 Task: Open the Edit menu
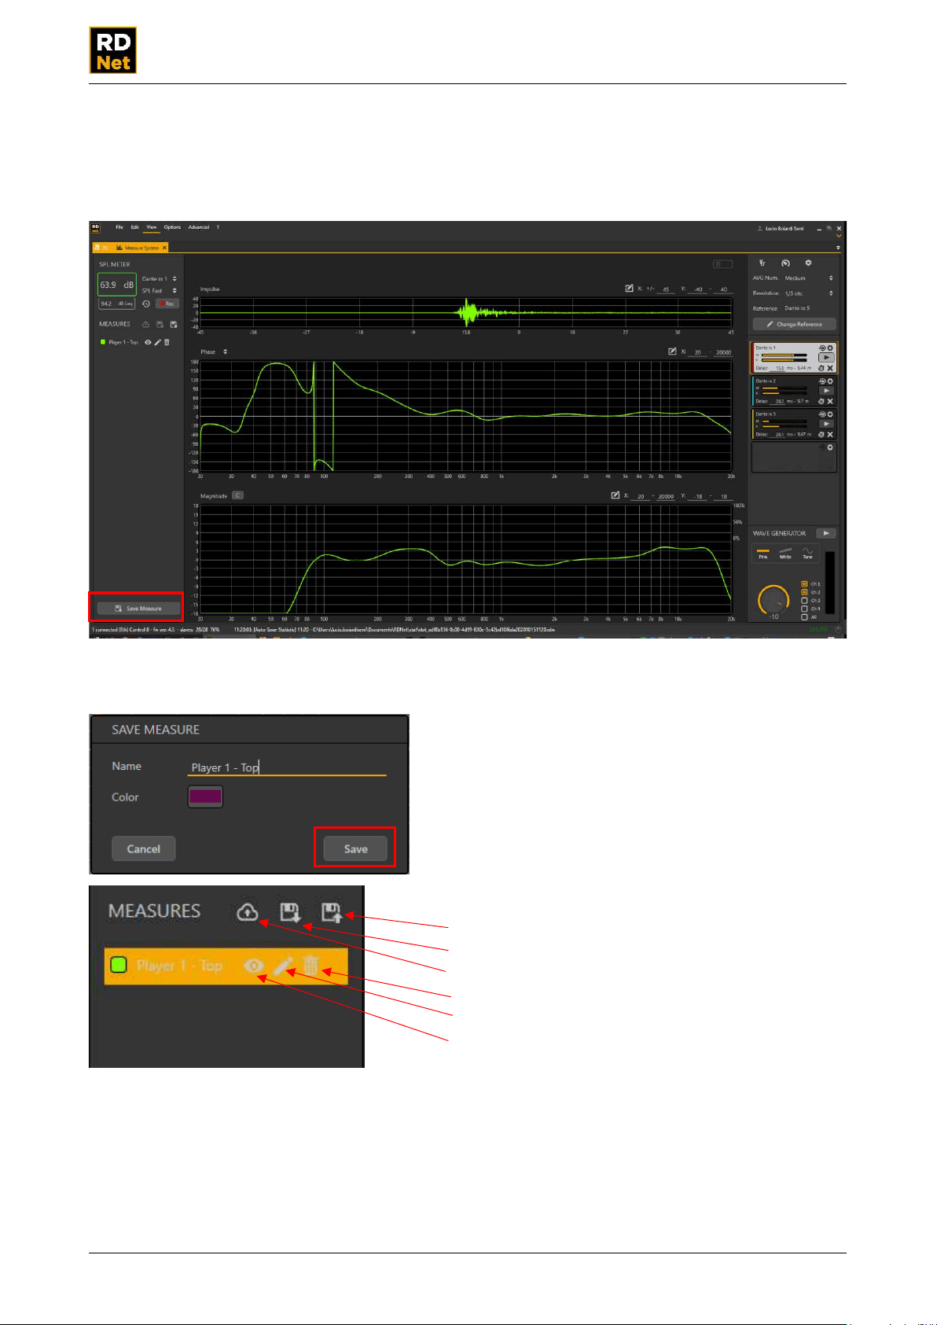[x=134, y=227]
